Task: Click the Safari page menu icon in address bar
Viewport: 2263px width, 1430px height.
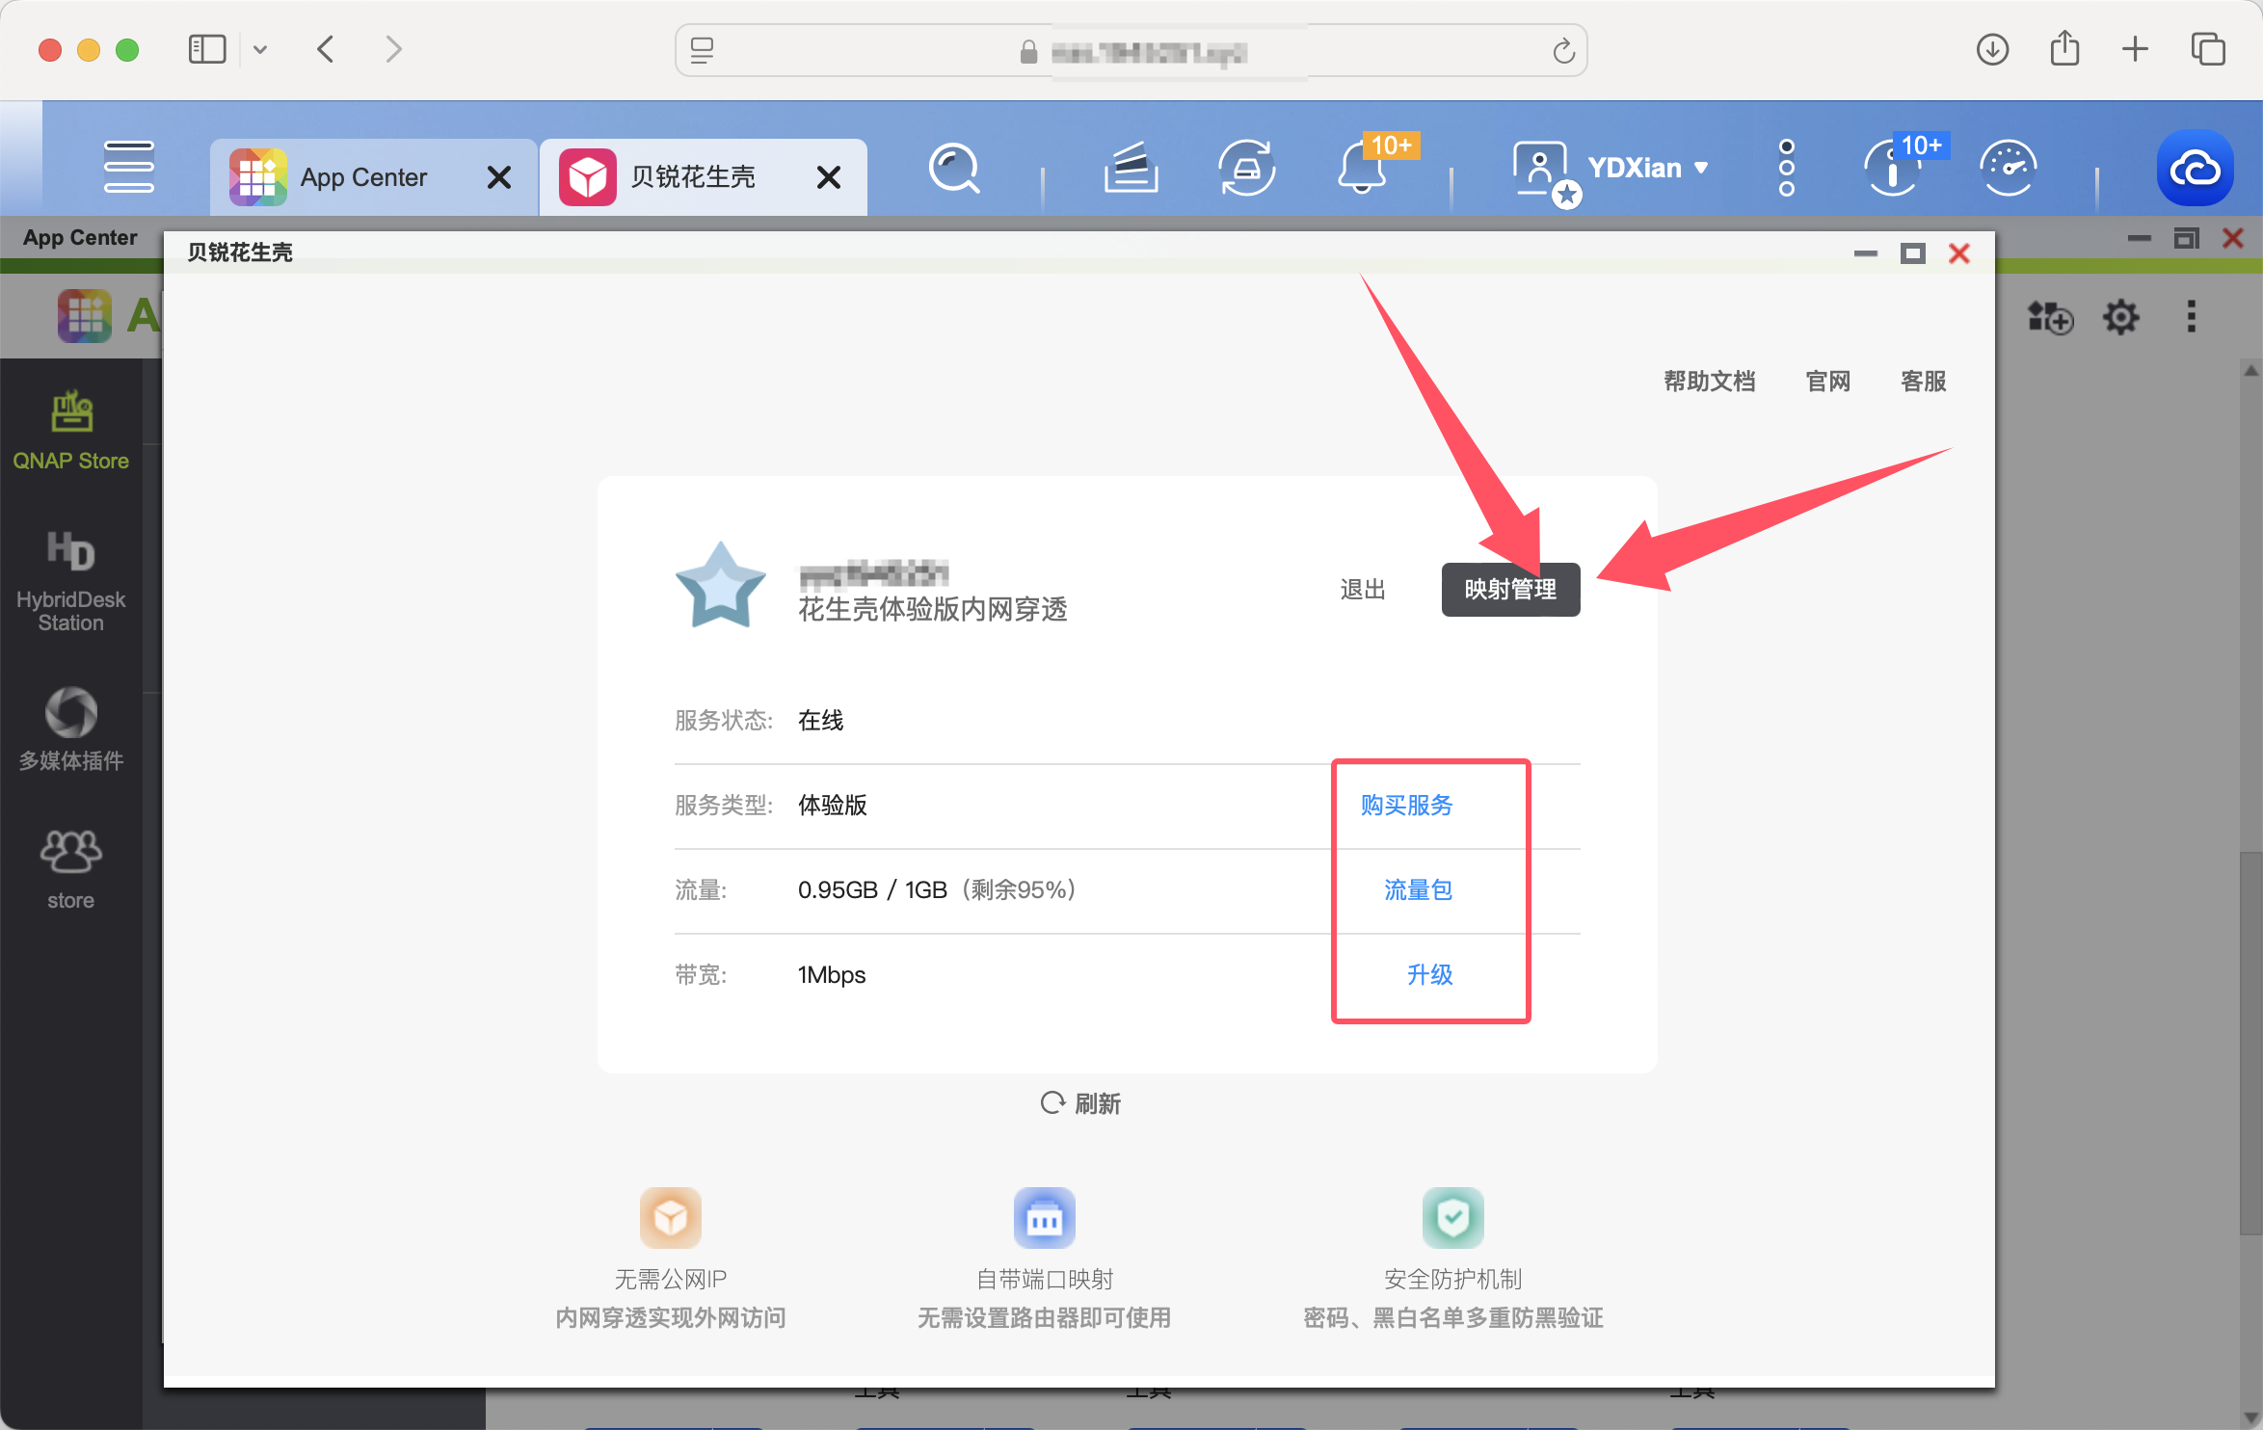Action: [x=702, y=51]
